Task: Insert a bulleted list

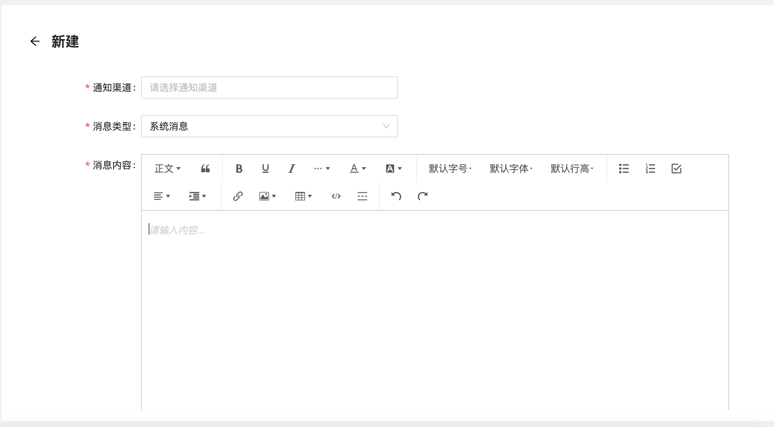Action: pyautogui.click(x=624, y=169)
